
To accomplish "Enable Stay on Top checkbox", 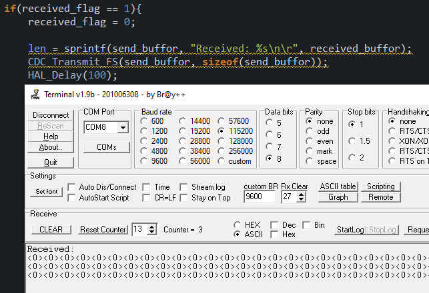I will (183, 198).
